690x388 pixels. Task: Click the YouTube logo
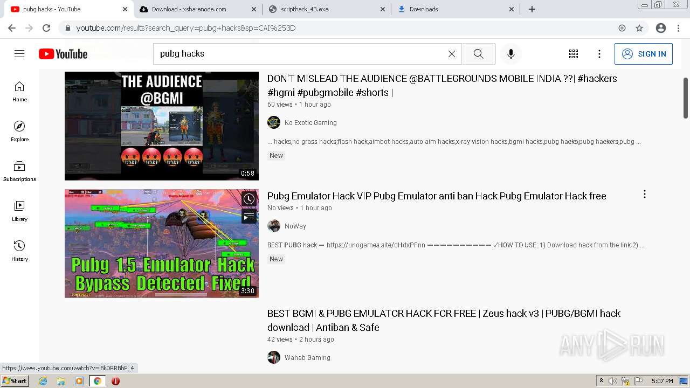tap(63, 54)
